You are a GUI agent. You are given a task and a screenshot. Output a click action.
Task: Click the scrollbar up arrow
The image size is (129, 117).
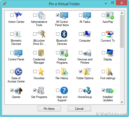(122, 13)
